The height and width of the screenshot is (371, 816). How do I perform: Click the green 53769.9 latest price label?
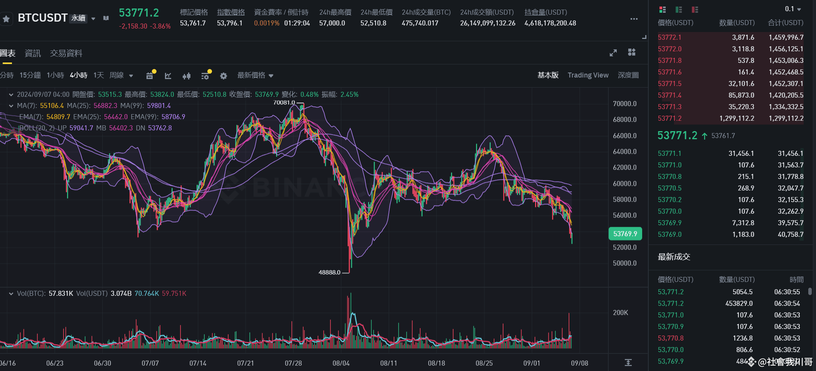625,233
